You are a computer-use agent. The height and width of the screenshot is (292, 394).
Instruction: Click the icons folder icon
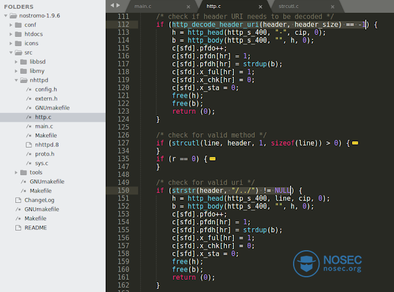18,44
